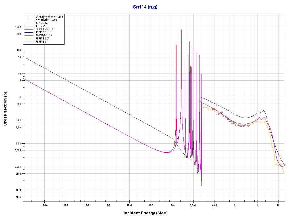Click the magenta line swatch for JENDL 3.3
Viewport: 291px width, 218px height.
pyautogui.click(x=29, y=23)
